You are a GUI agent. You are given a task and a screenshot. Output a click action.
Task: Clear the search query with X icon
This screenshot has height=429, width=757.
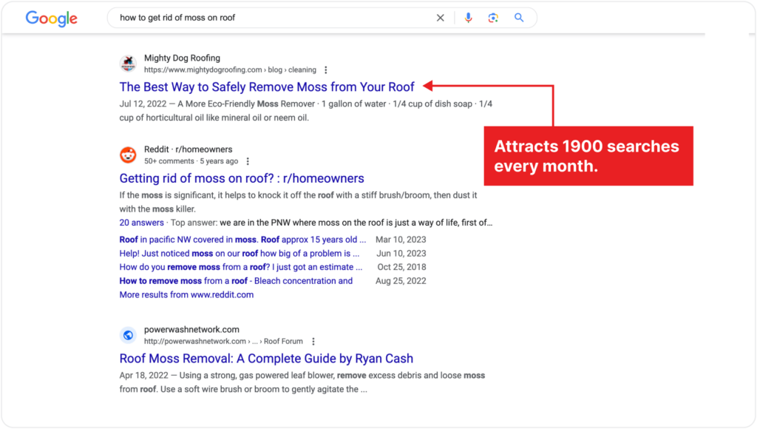tap(441, 18)
